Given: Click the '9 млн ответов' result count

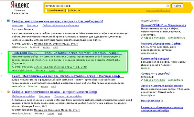Looking at the screenshot, I should click(20, 13).
